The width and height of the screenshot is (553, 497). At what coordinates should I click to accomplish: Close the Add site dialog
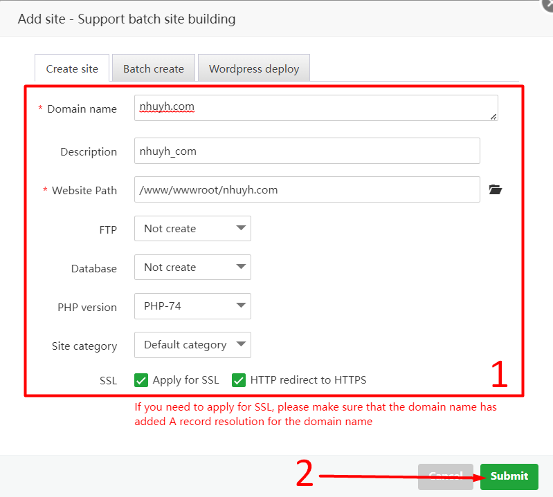(x=546, y=3)
